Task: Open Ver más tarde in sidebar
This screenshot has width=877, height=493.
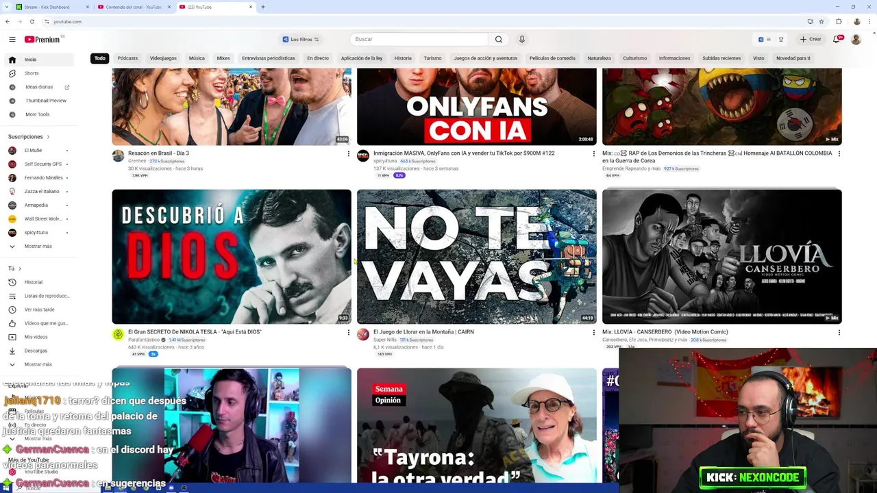Action: pos(40,309)
